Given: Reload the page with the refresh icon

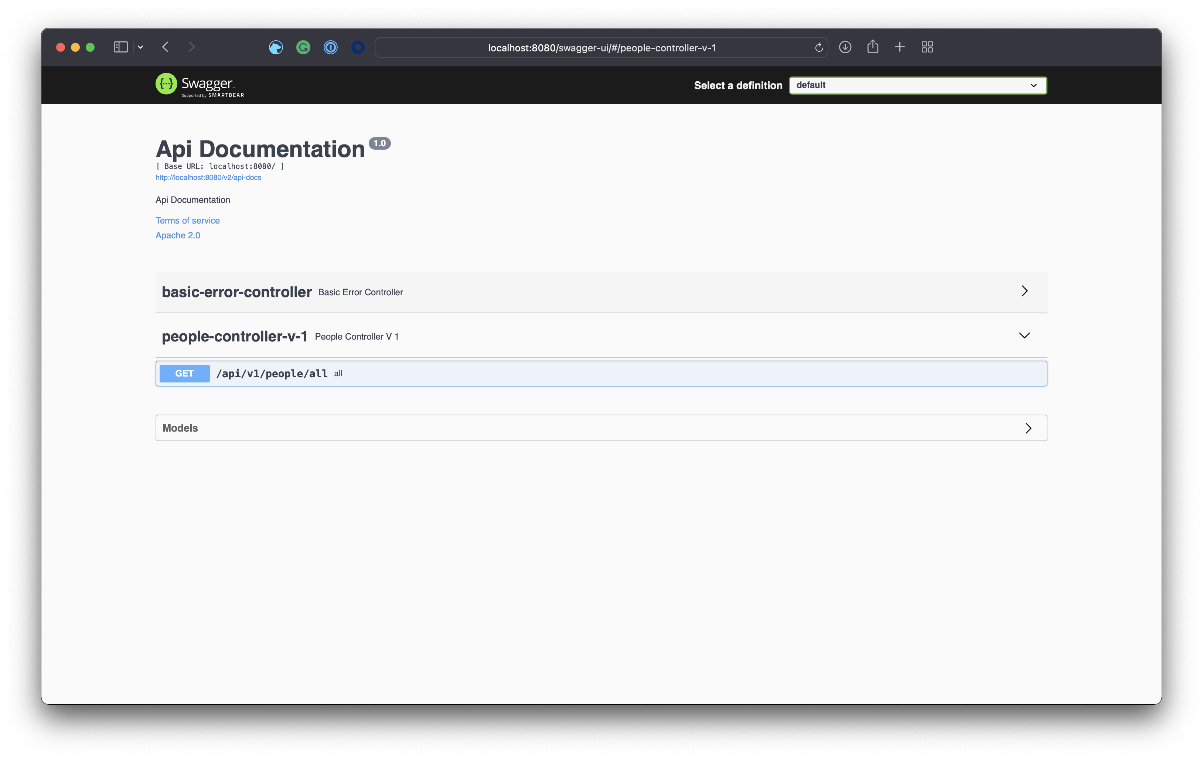Looking at the screenshot, I should (x=818, y=47).
